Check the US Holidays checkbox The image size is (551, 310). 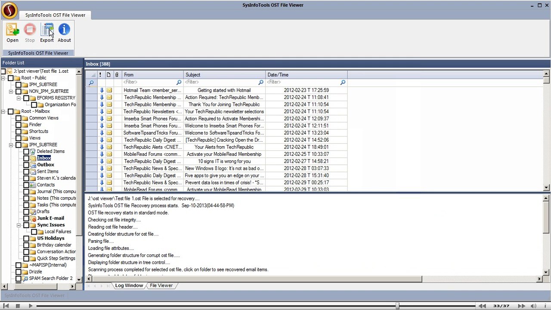[x=26, y=238]
